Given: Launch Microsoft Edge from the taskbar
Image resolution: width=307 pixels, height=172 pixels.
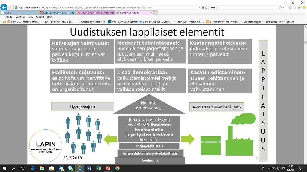Looking at the screenshot, I should tap(33, 168).
